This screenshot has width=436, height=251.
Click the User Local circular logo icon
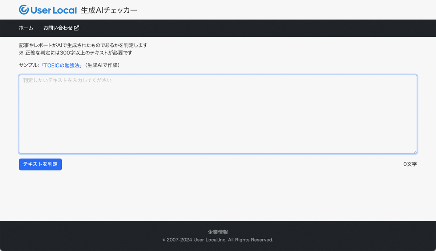[24, 10]
